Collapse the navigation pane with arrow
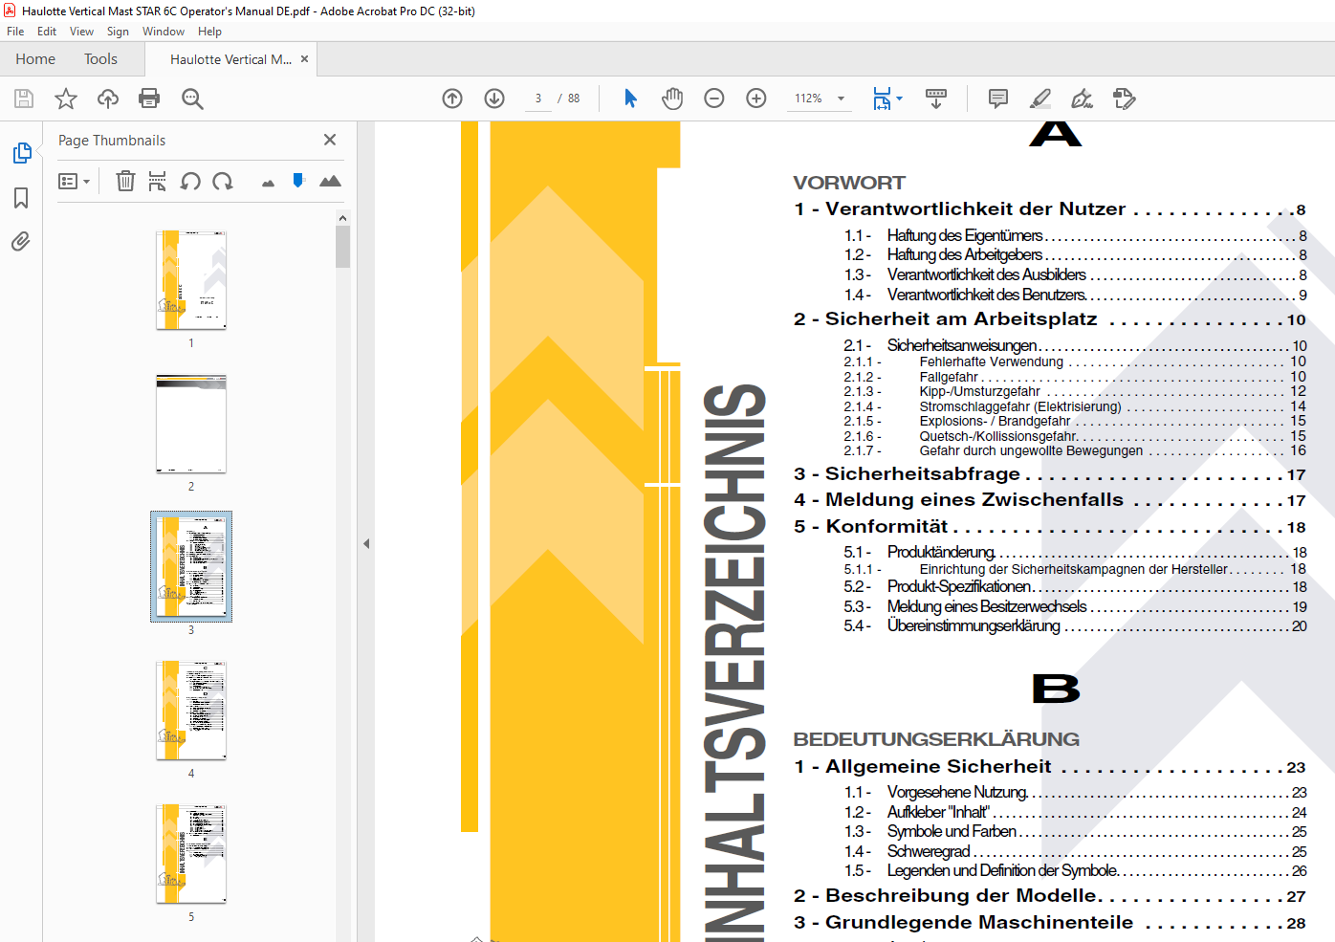Screen dimensions: 1335x942 (x=366, y=543)
